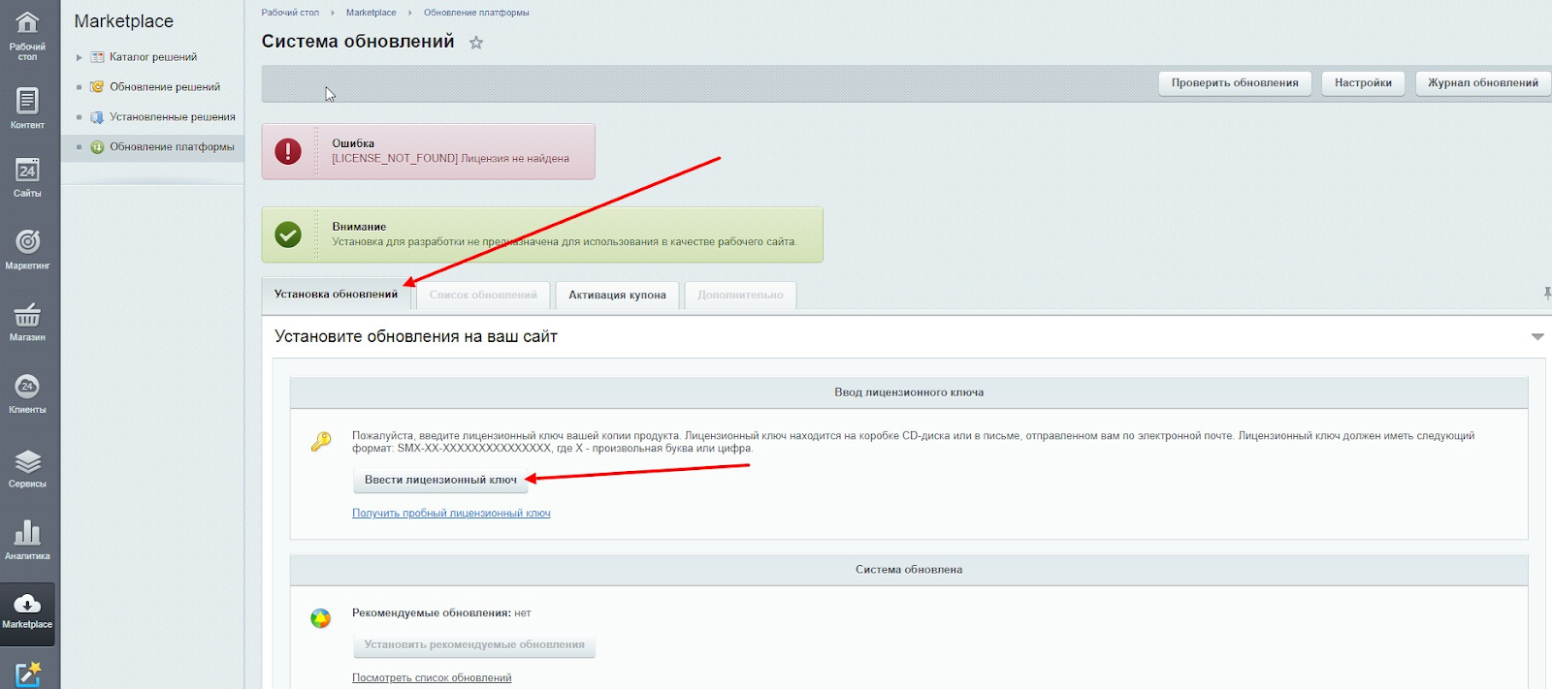Add page to favorites with star icon
Viewport: 1552px width, 689px height.
(475, 43)
